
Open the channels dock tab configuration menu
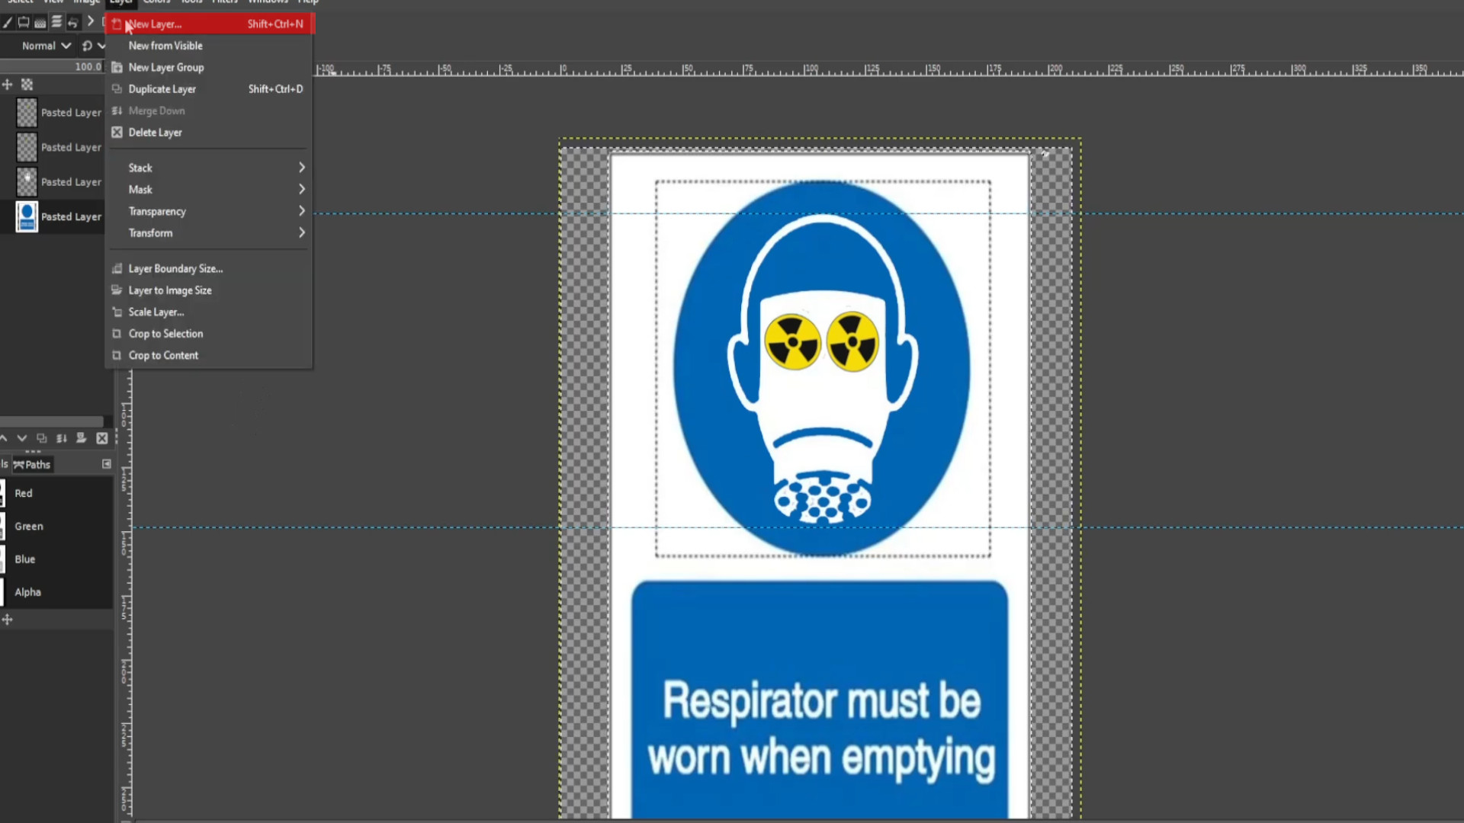click(x=107, y=463)
